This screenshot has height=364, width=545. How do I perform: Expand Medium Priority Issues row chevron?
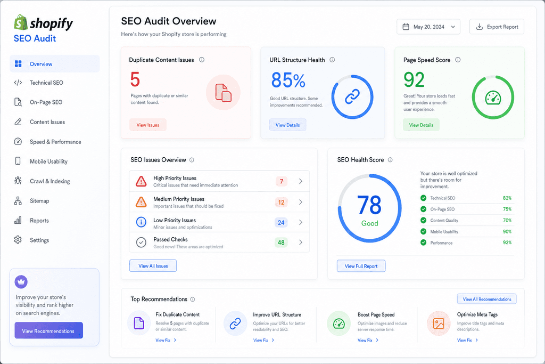pyautogui.click(x=301, y=202)
